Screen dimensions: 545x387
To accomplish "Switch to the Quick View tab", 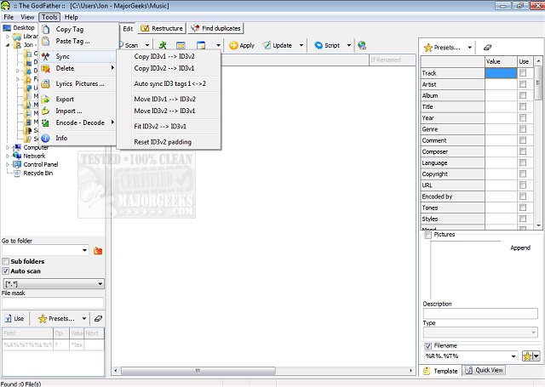I will pos(485,370).
